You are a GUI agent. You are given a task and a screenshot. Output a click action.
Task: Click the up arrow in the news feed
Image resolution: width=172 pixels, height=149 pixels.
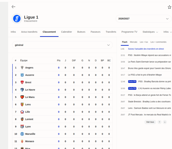point(159,122)
